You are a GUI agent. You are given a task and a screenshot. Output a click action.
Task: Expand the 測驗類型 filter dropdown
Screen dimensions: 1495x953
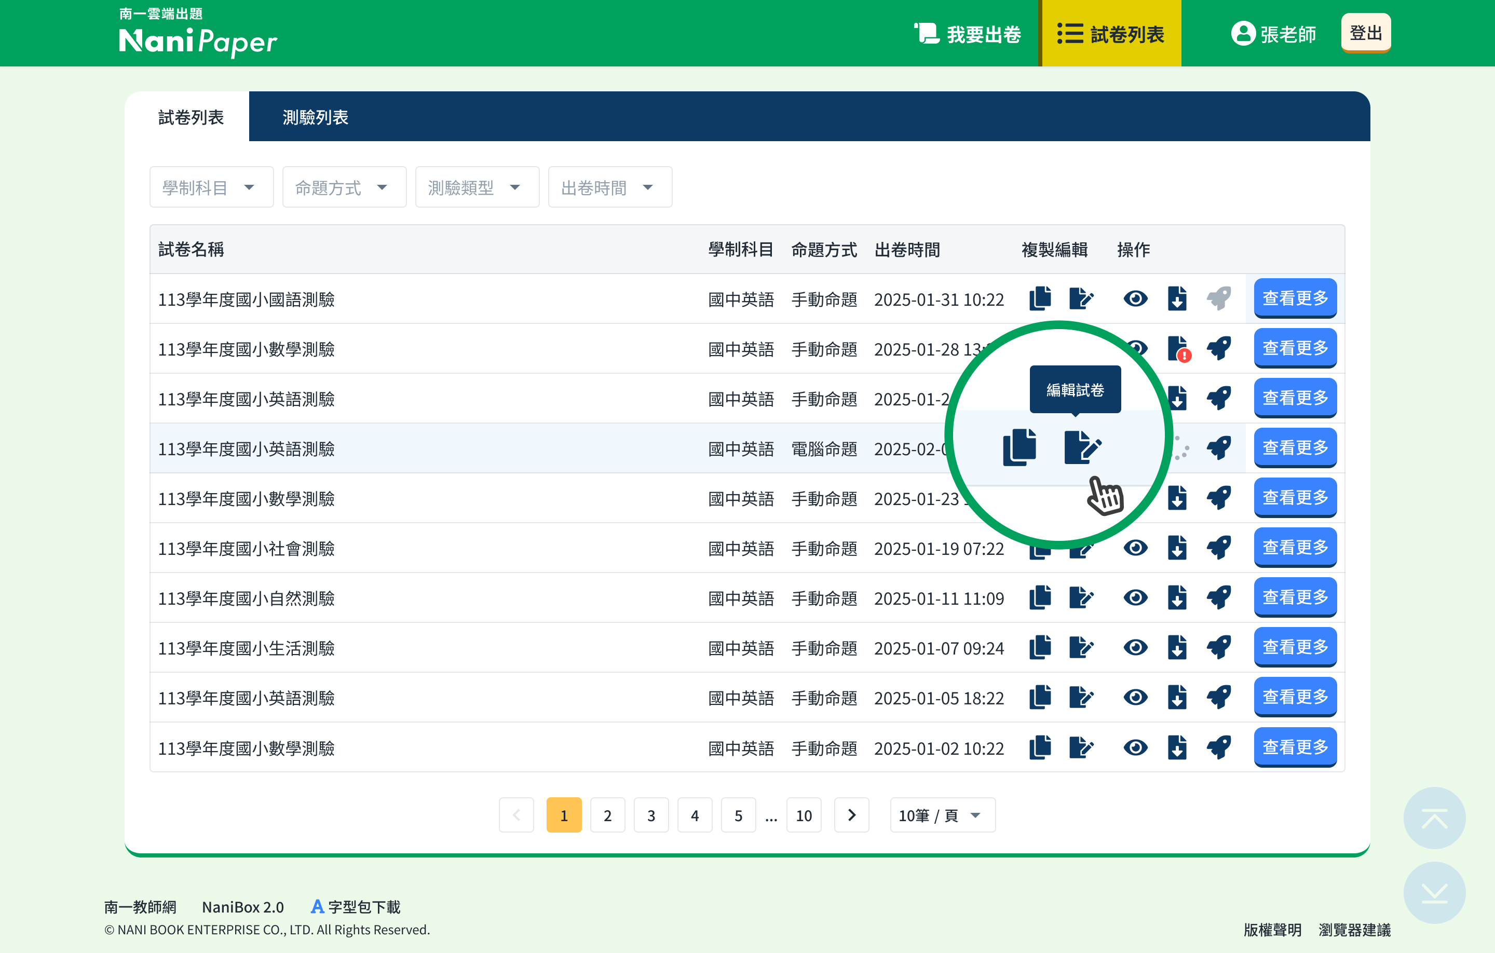click(x=477, y=187)
